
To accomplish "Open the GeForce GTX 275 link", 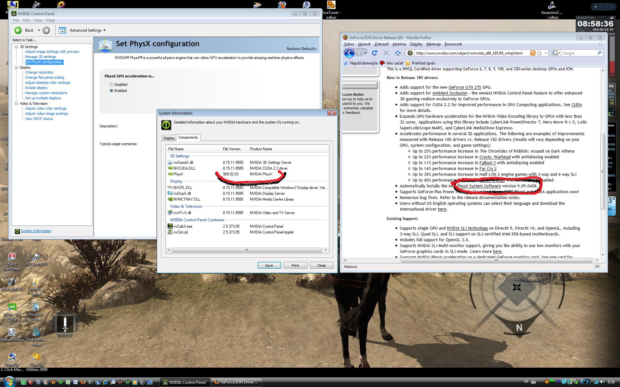I will point(464,87).
